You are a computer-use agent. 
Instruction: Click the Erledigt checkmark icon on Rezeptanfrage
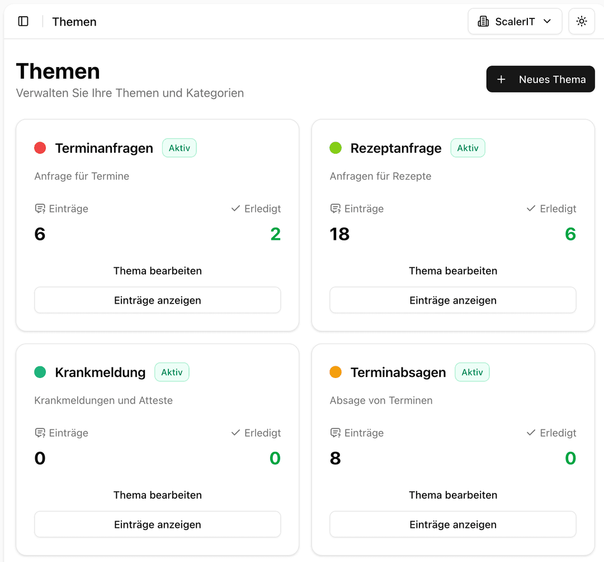coord(530,208)
